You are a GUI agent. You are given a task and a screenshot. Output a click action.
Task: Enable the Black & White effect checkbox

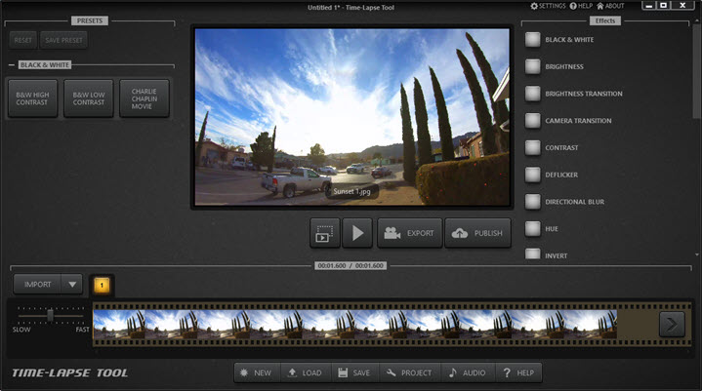[532, 40]
